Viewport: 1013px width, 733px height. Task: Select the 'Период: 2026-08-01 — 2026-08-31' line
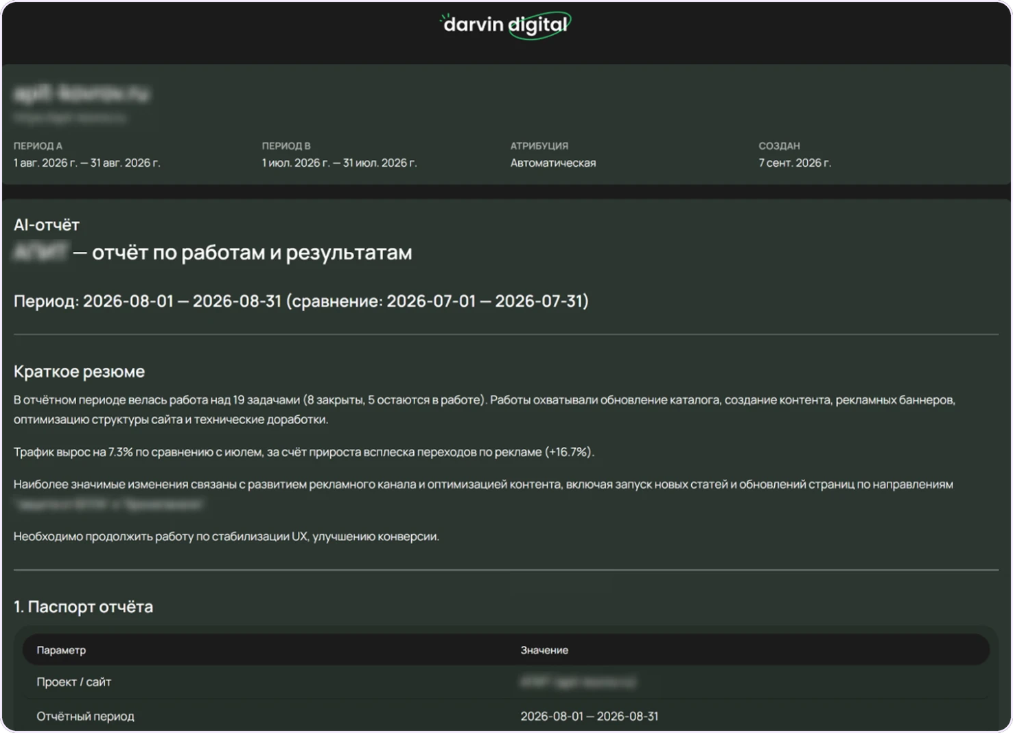[x=301, y=301]
